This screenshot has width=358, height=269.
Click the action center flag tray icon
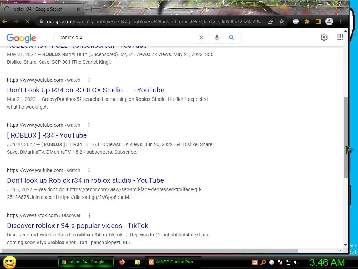tap(280, 262)
